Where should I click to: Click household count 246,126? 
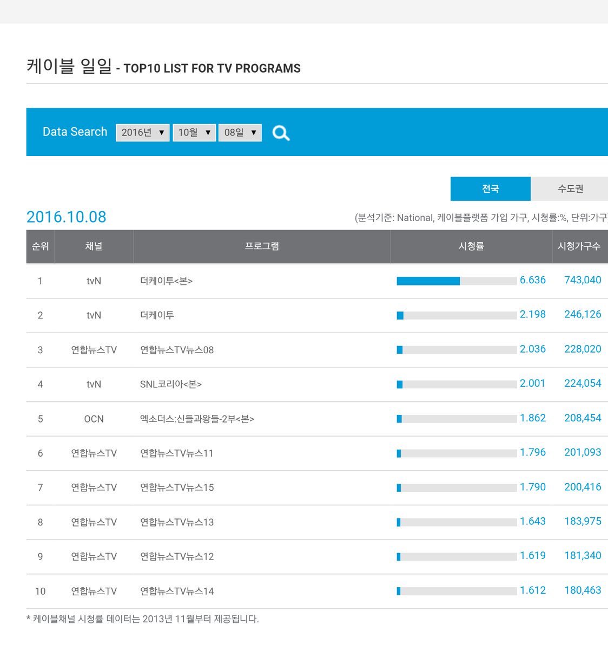(583, 314)
